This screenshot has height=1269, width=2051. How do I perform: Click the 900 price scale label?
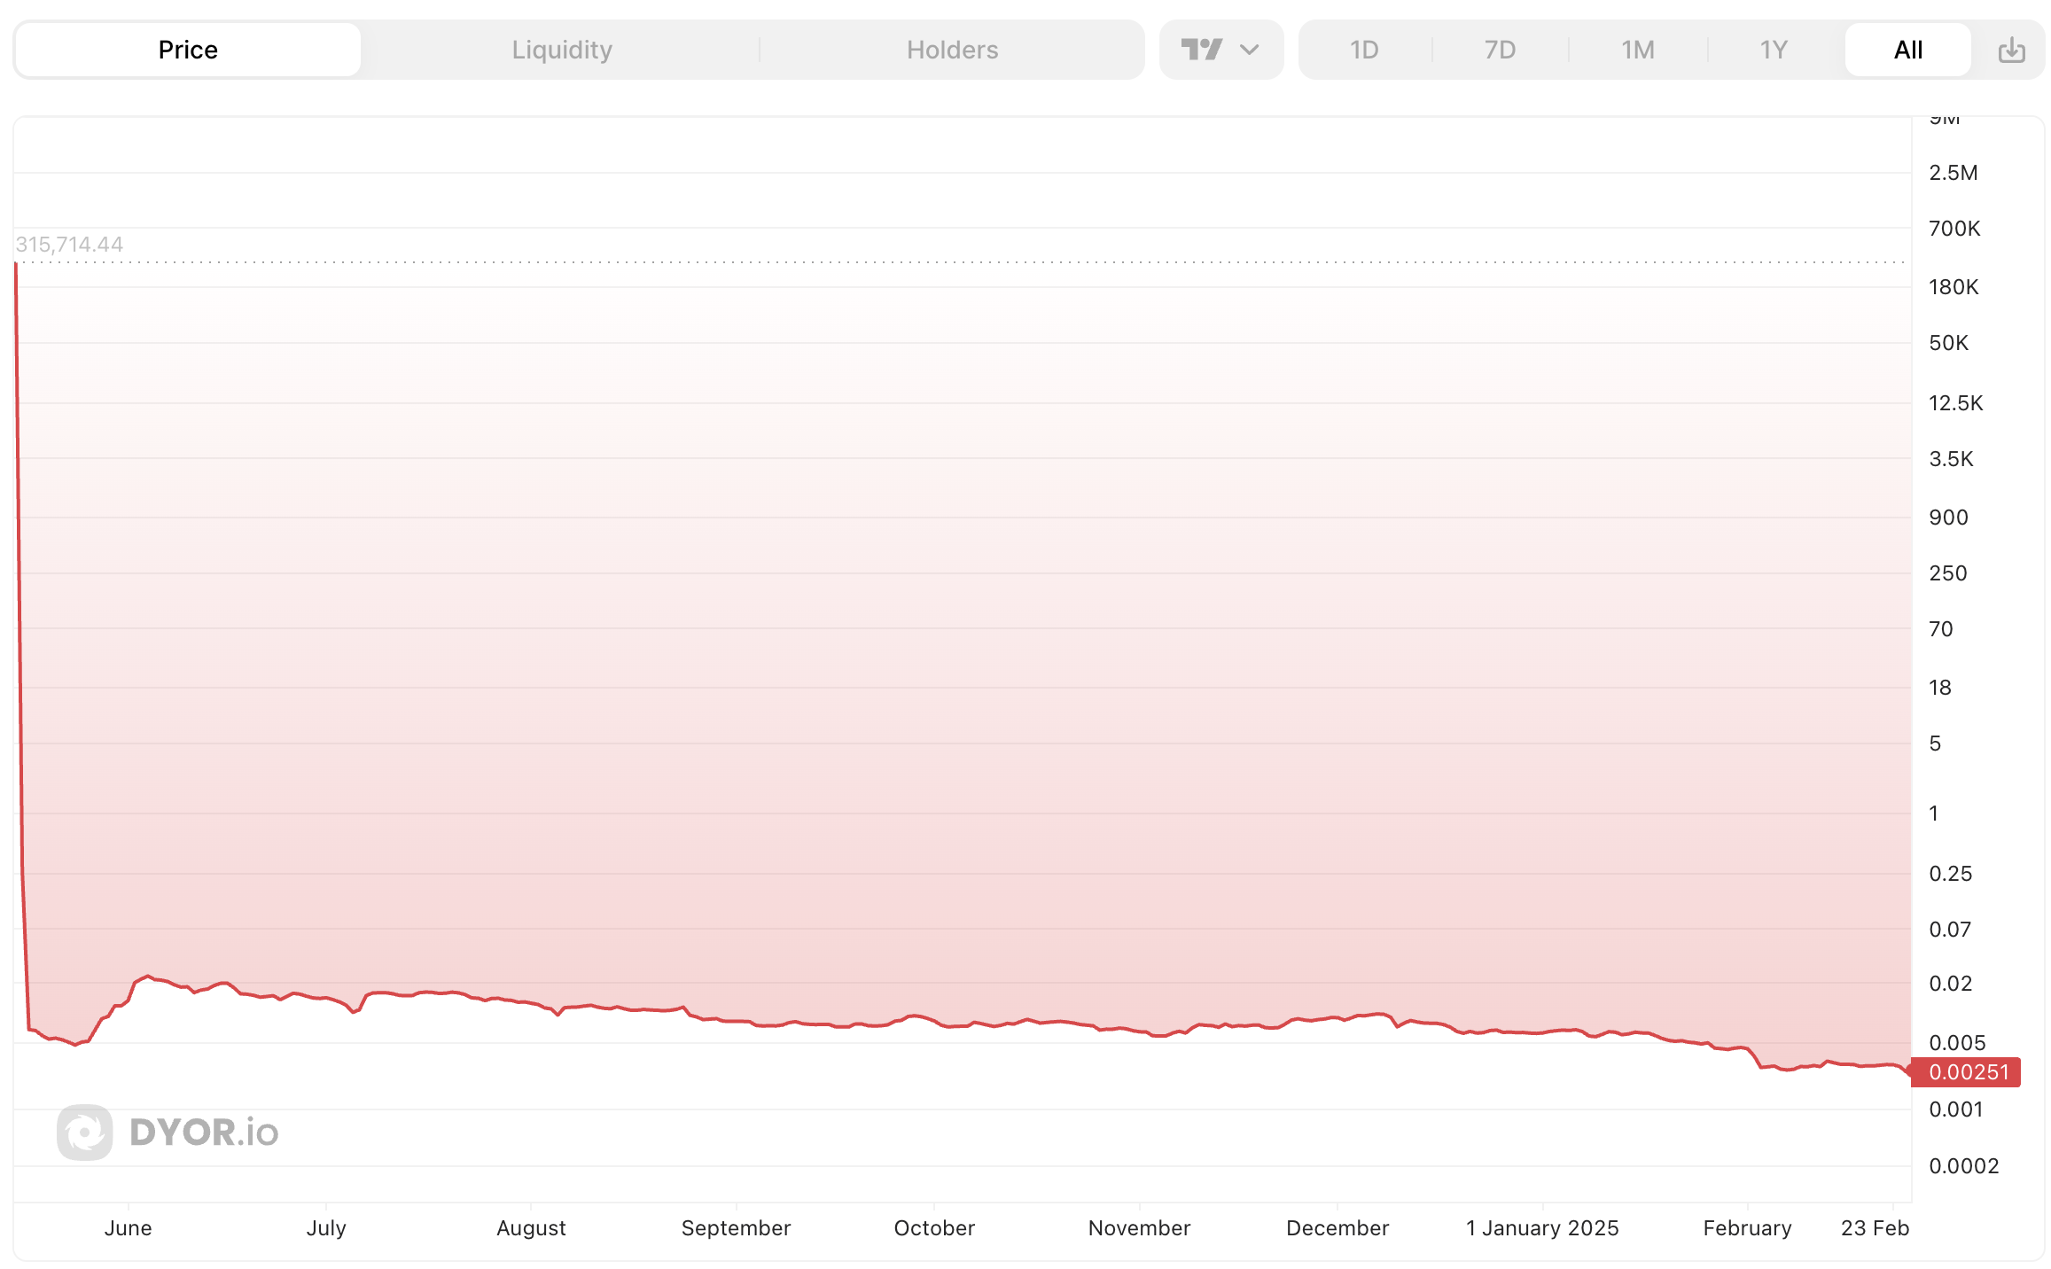pyautogui.click(x=1948, y=518)
